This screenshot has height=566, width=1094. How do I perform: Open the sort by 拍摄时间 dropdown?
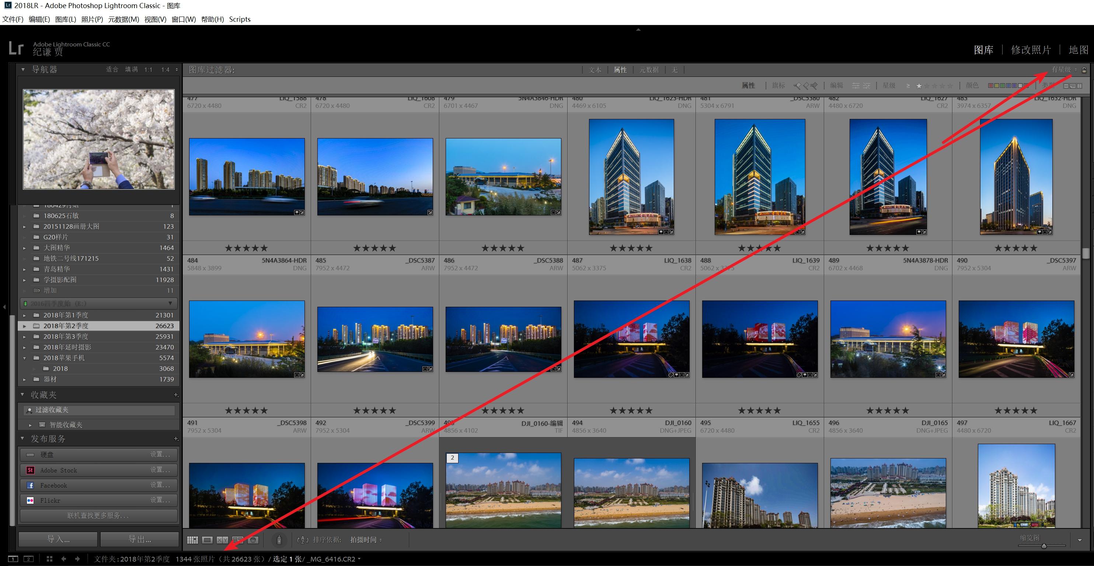click(366, 540)
